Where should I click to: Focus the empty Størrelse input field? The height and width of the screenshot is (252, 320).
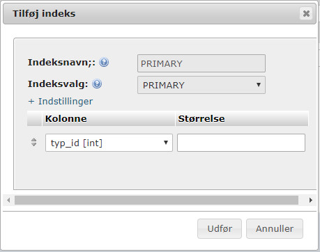pyautogui.click(x=241, y=143)
